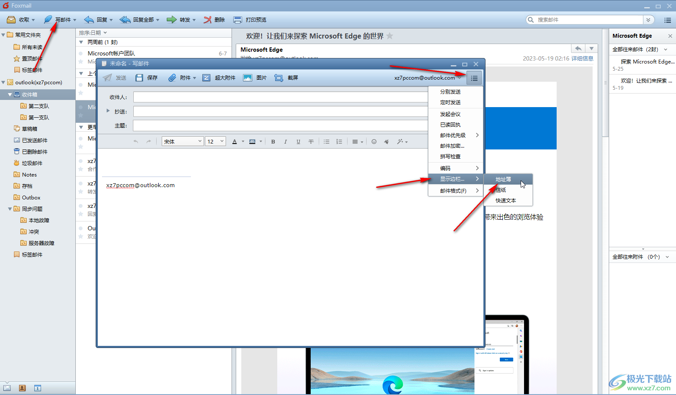Open calendar view icon at bottom left
The image size is (676, 395).
point(38,388)
